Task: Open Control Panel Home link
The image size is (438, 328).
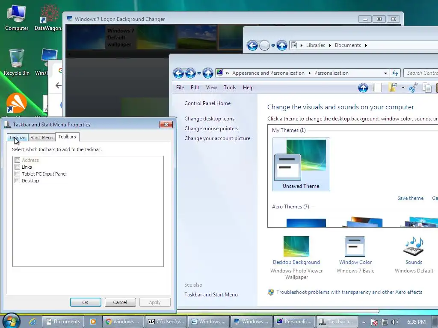Action: [x=207, y=103]
